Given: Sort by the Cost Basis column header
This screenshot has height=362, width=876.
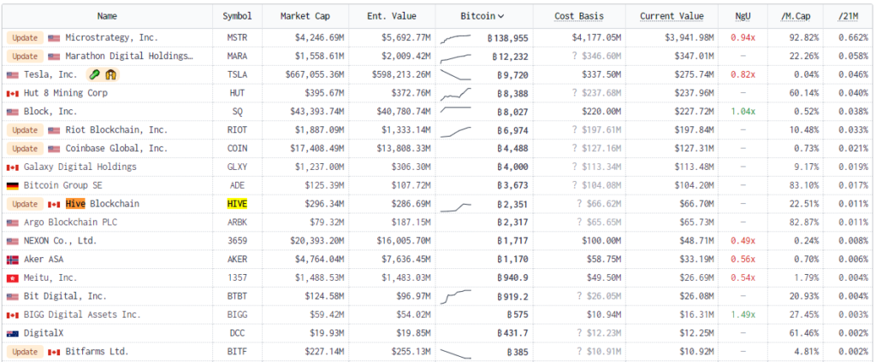Looking at the screenshot, I should tap(578, 16).
